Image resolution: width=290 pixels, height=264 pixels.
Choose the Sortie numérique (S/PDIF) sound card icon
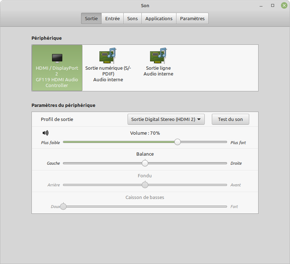click(x=107, y=56)
